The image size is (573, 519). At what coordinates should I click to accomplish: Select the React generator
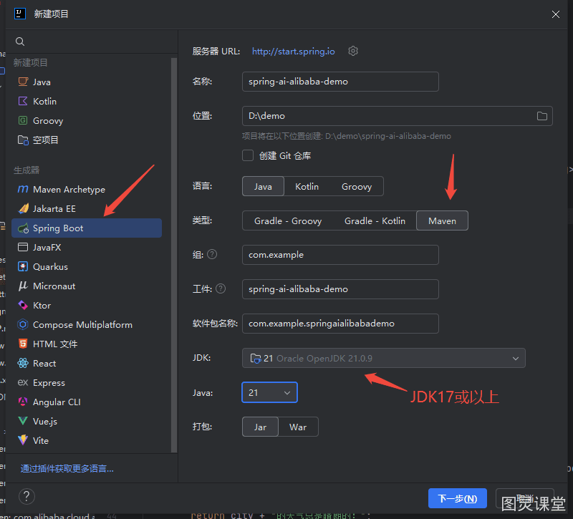[x=87, y=364]
